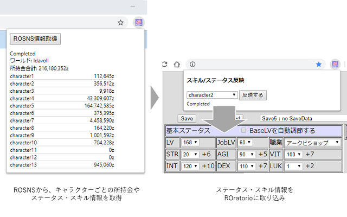Viewport: 347px width, 217px height.
Task: Expand the LV 168 dropdown
Action: (190, 142)
